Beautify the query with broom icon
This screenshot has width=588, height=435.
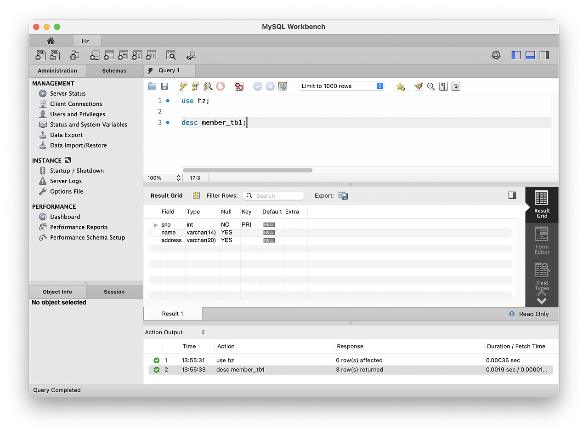pos(418,86)
